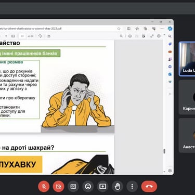Enter PDF full screen with expand arrows
The image size is (195, 195).
[x=152, y=36]
